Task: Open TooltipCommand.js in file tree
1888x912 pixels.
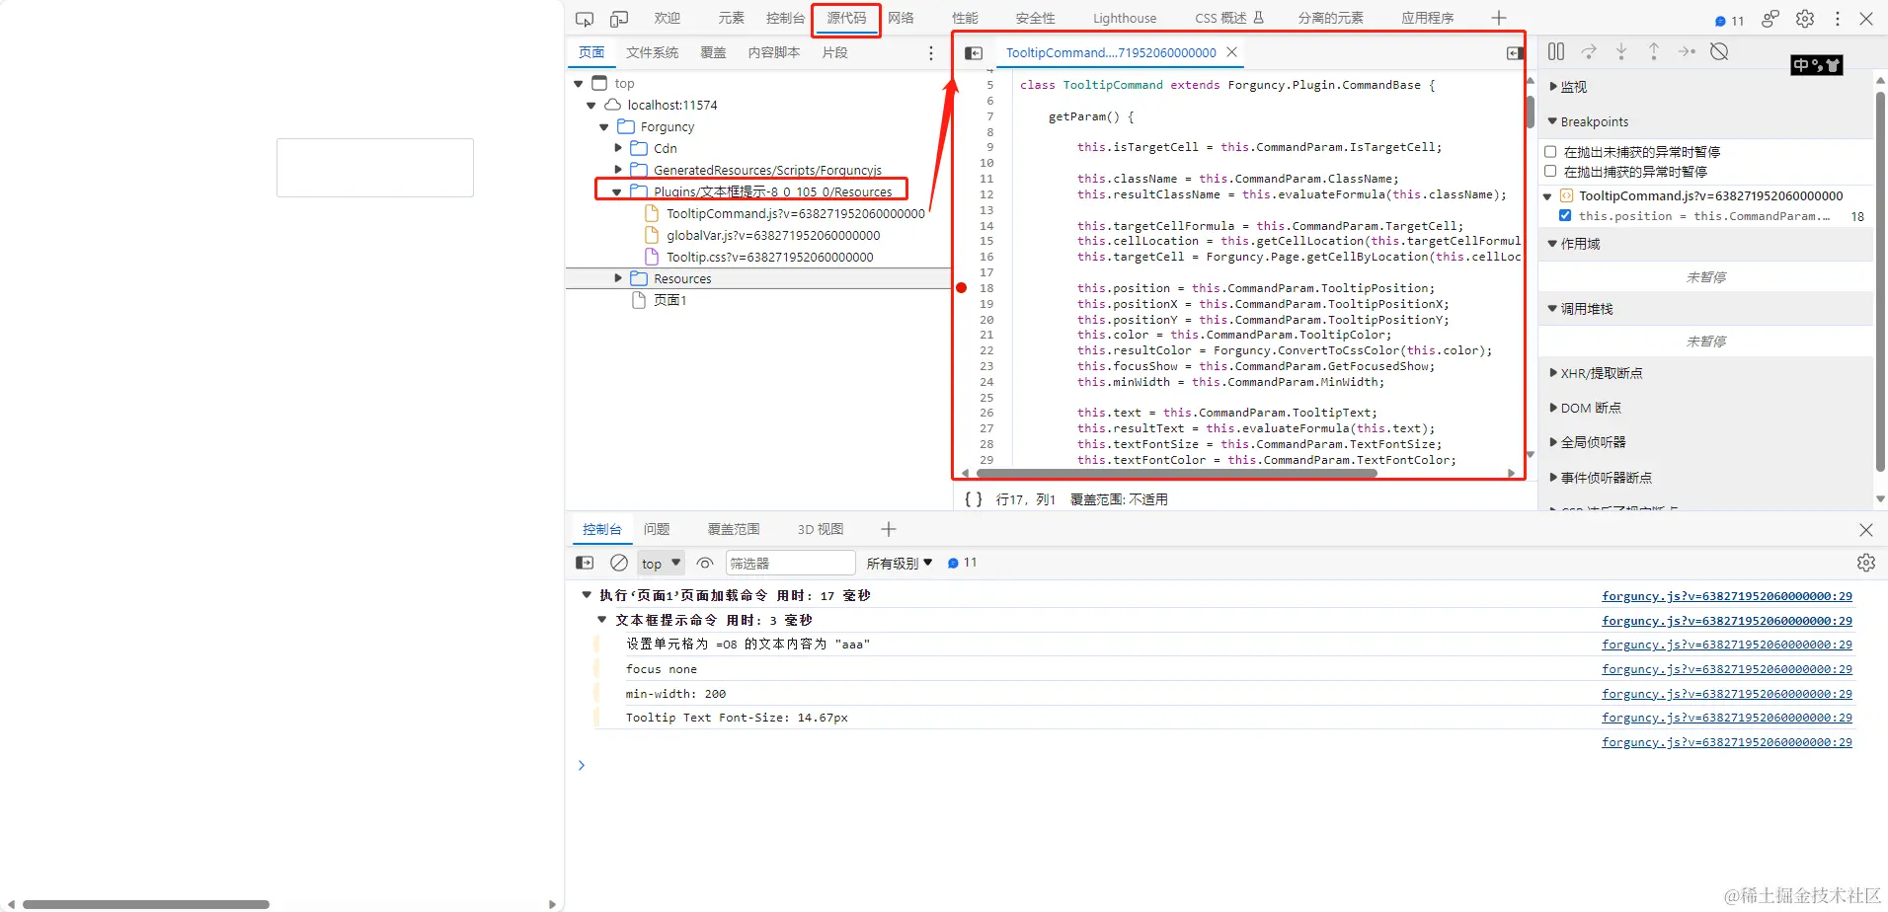Action: pos(795,213)
